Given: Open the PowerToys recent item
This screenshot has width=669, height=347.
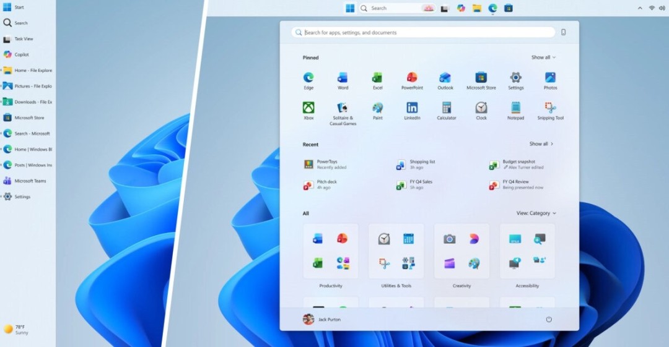Looking at the screenshot, I should [325, 164].
